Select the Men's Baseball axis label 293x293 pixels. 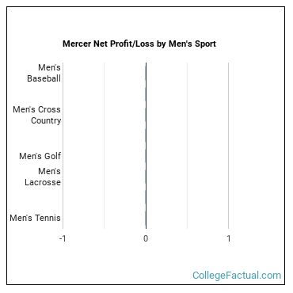click(x=44, y=73)
